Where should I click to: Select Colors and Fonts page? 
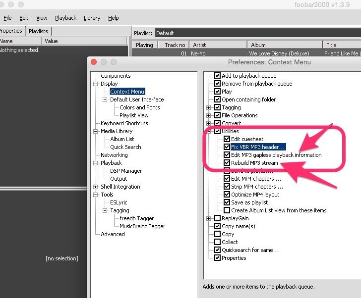pos(139,107)
